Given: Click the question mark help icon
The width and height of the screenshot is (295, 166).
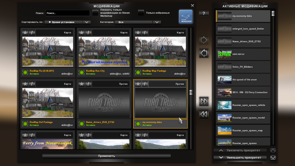Looking at the screenshot, I should point(204,13).
